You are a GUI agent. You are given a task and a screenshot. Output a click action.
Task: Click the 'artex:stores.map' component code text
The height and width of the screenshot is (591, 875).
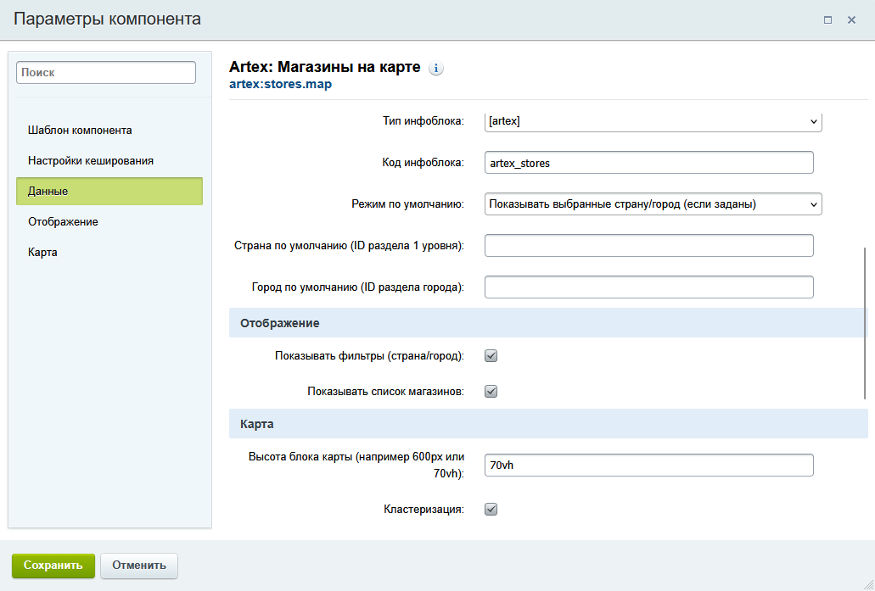(x=280, y=84)
